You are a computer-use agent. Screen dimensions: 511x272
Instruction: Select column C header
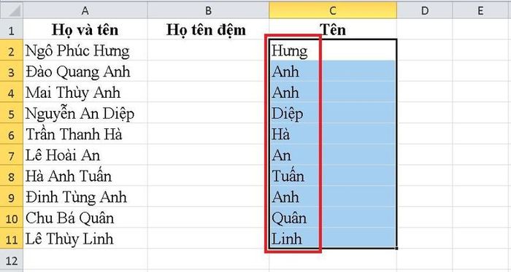click(333, 10)
